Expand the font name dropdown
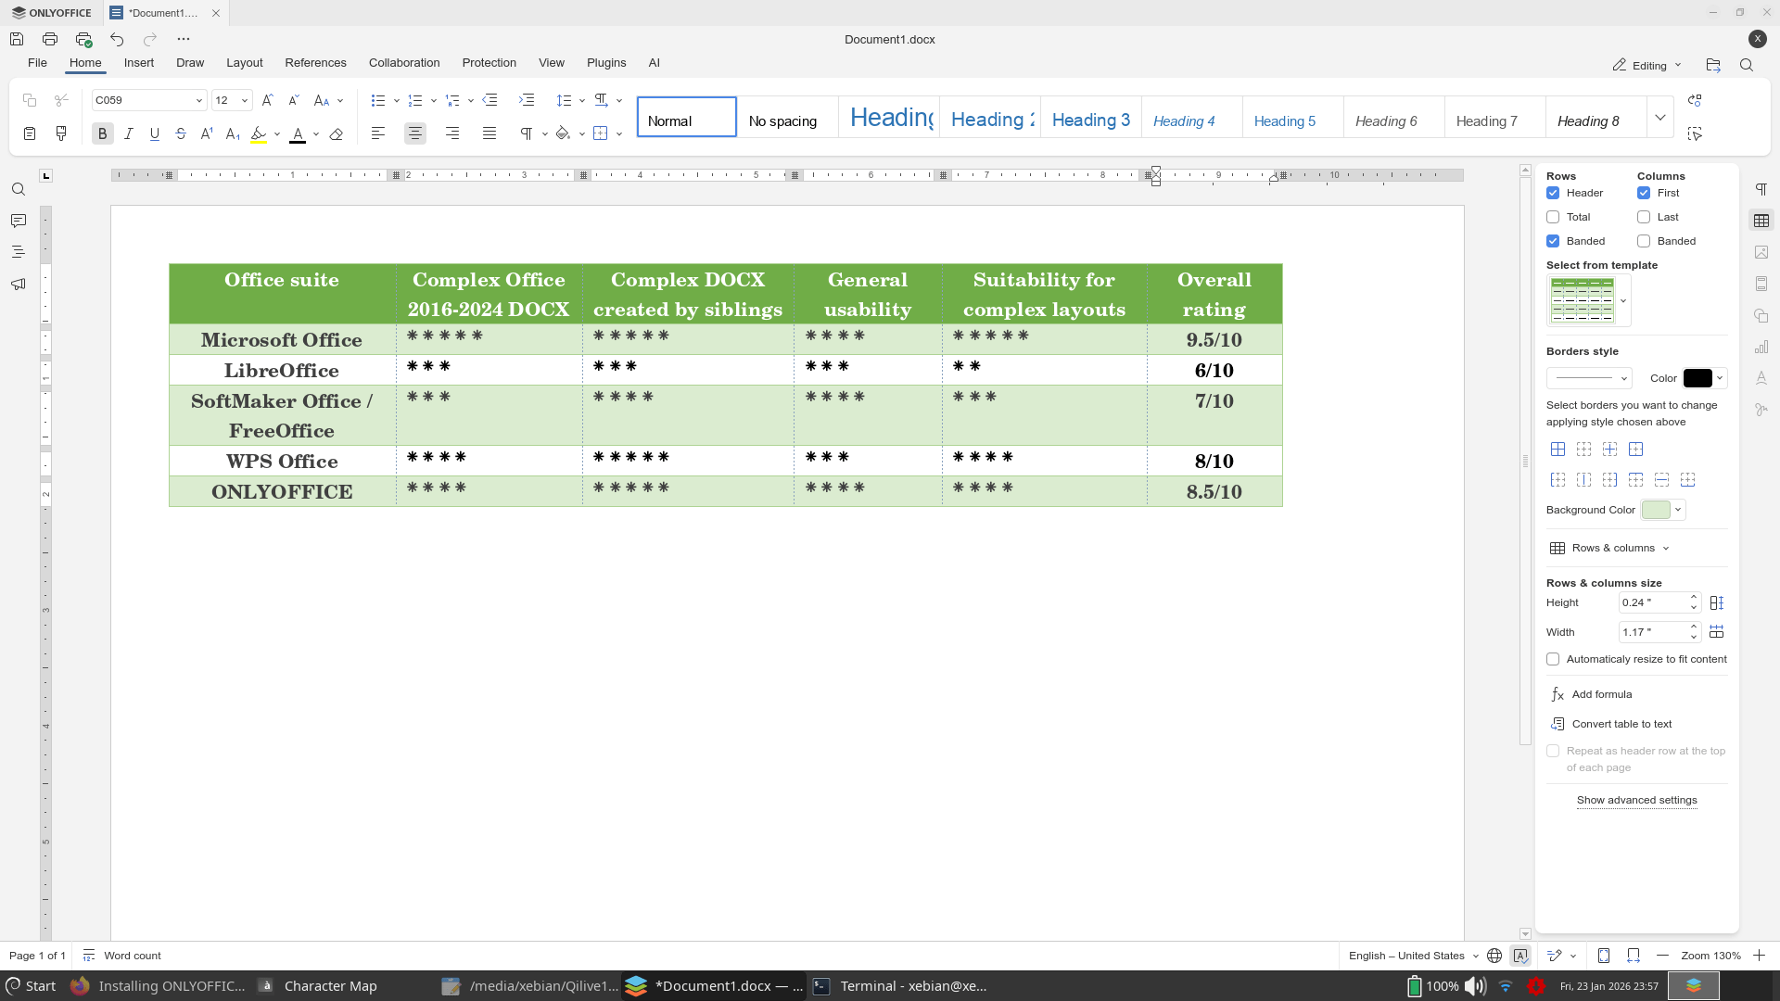The width and height of the screenshot is (1780, 1001). pos(198,100)
